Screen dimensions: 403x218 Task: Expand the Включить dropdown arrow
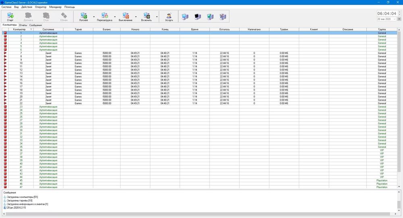(x=157, y=17)
